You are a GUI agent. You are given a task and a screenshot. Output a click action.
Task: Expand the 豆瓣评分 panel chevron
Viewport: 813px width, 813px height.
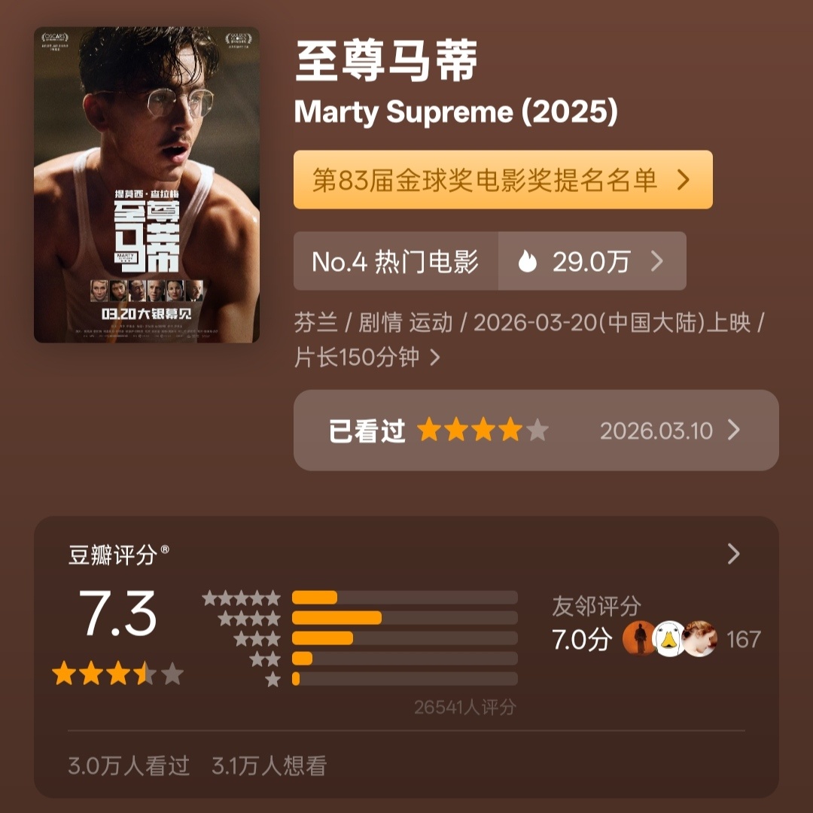point(733,555)
